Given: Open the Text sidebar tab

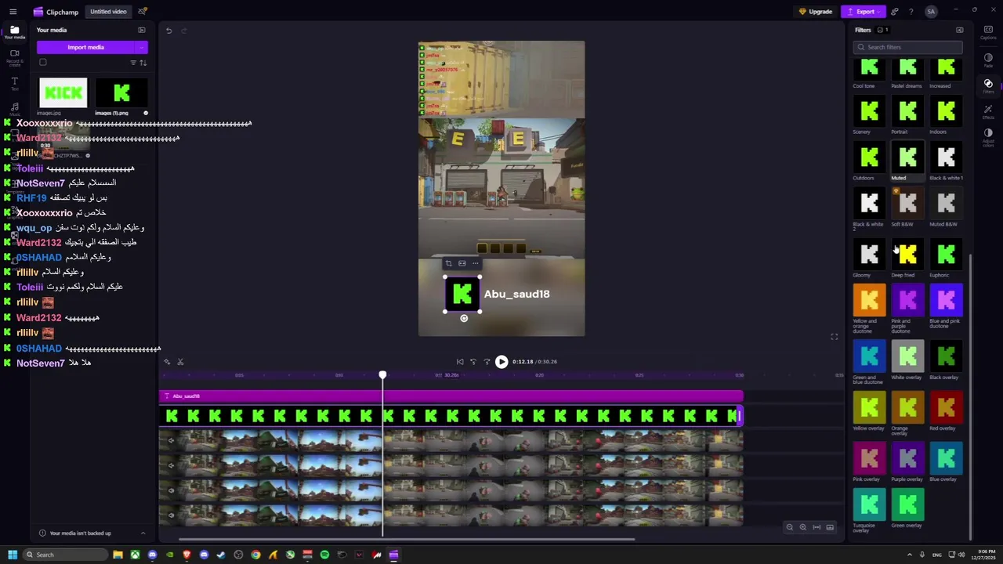Looking at the screenshot, I should pyautogui.click(x=14, y=83).
